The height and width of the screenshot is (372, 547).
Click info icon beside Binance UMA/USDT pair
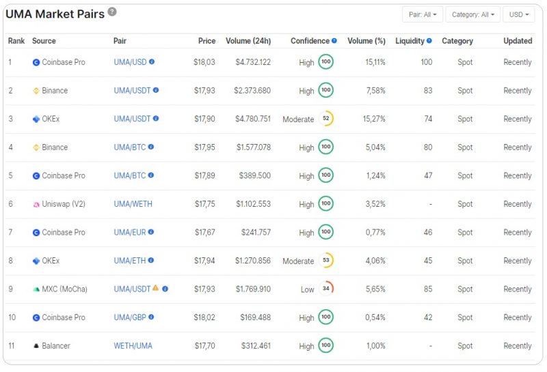click(156, 90)
